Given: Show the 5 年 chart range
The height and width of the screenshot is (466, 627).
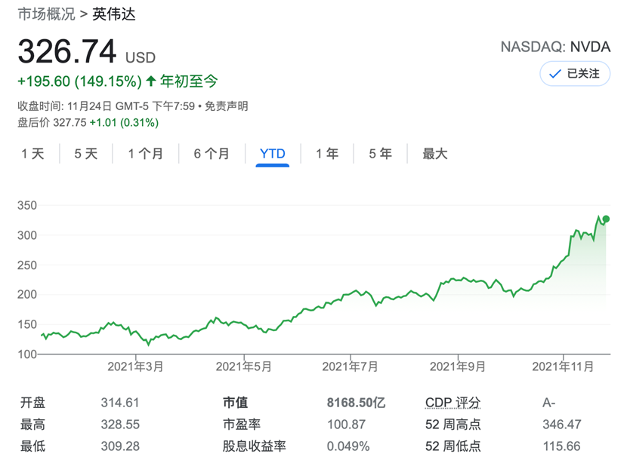Looking at the screenshot, I should pyautogui.click(x=380, y=154).
